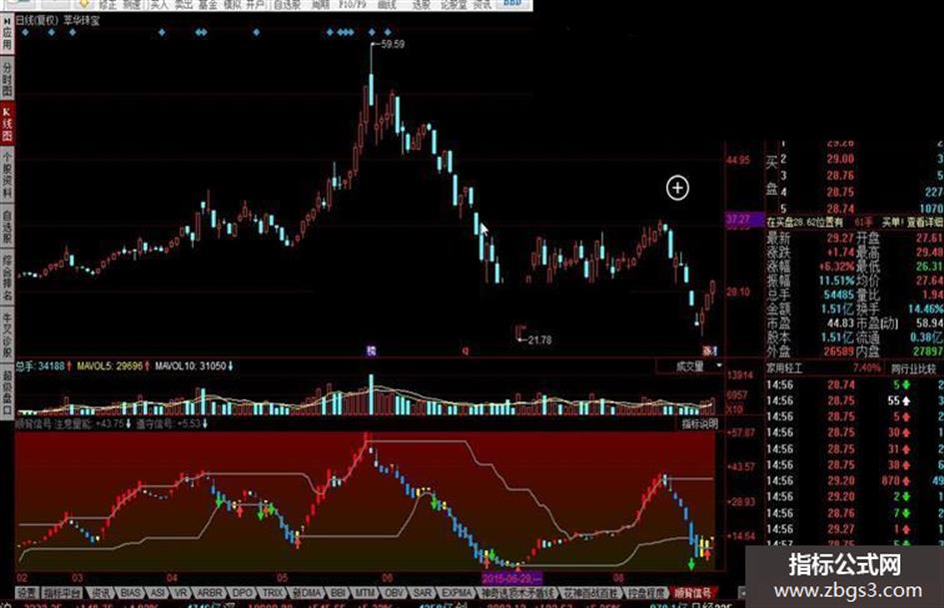Click the 卖出 (sell) toolbar button
Viewport: 944px width, 608px height.
click(x=184, y=4)
